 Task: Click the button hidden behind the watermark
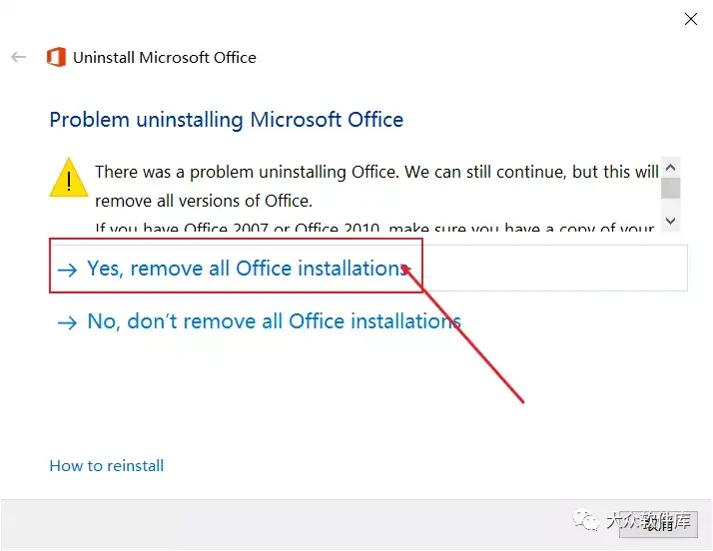(658, 524)
